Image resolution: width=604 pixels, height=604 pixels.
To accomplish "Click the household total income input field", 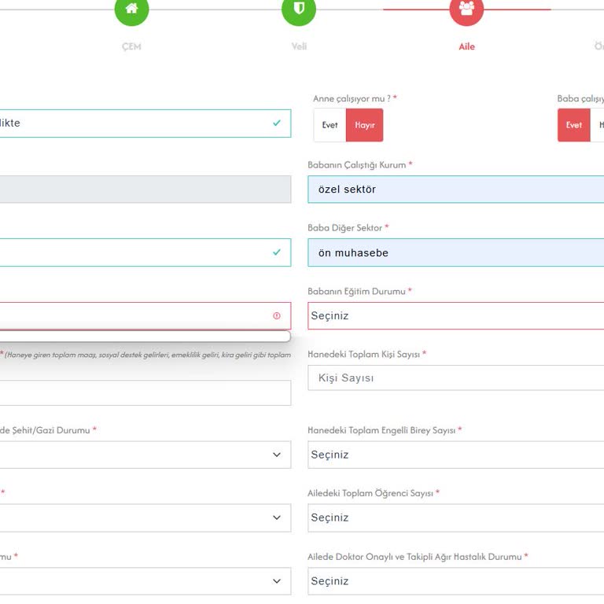I will (x=142, y=392).
